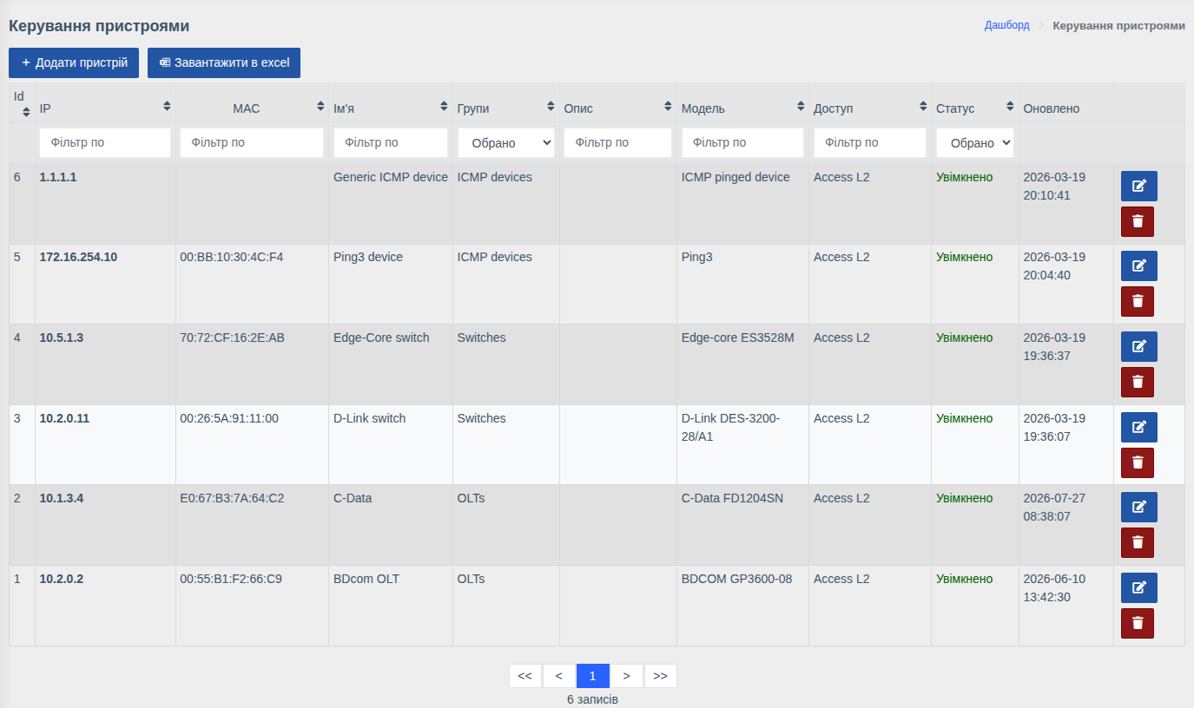Focus the Опис filter field
1194x708 pixels.
tap(618, 142)
